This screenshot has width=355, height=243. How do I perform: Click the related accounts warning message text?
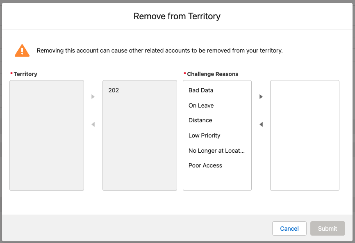159,51
